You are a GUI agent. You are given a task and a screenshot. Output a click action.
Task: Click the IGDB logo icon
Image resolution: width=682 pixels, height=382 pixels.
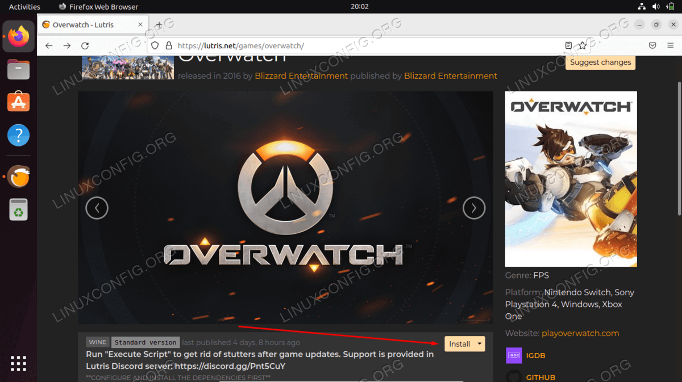[514, 355]
